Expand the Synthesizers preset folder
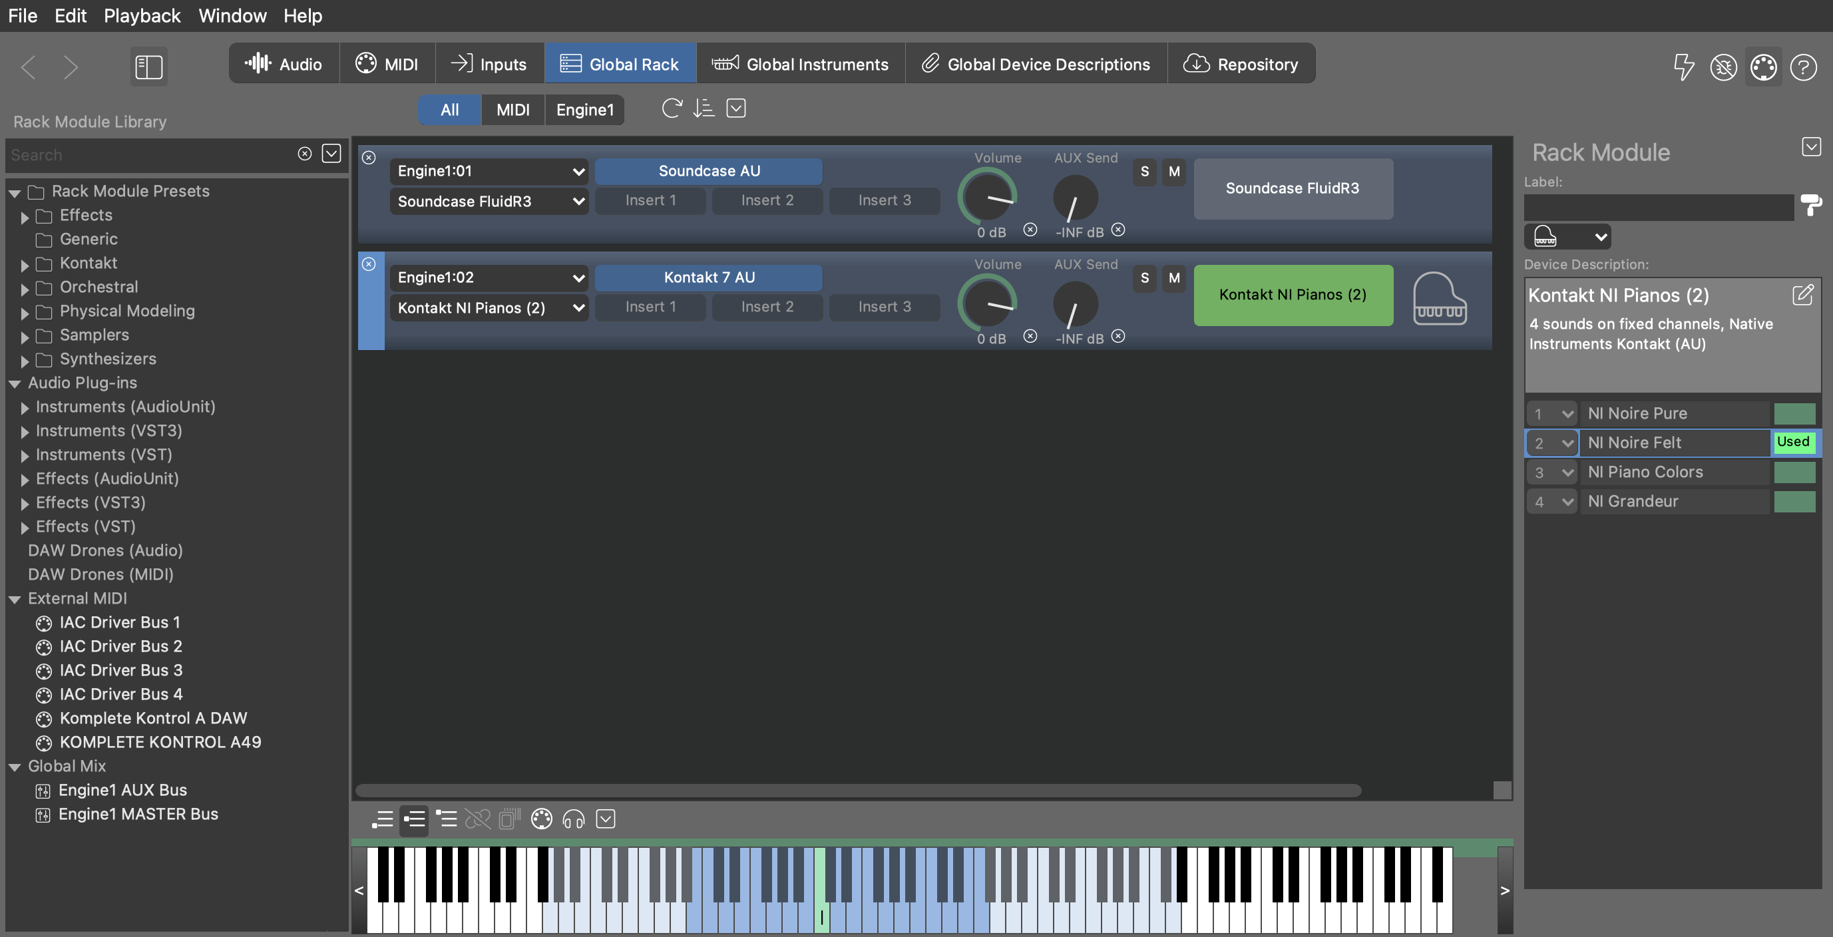 click(x=25, y=360)
